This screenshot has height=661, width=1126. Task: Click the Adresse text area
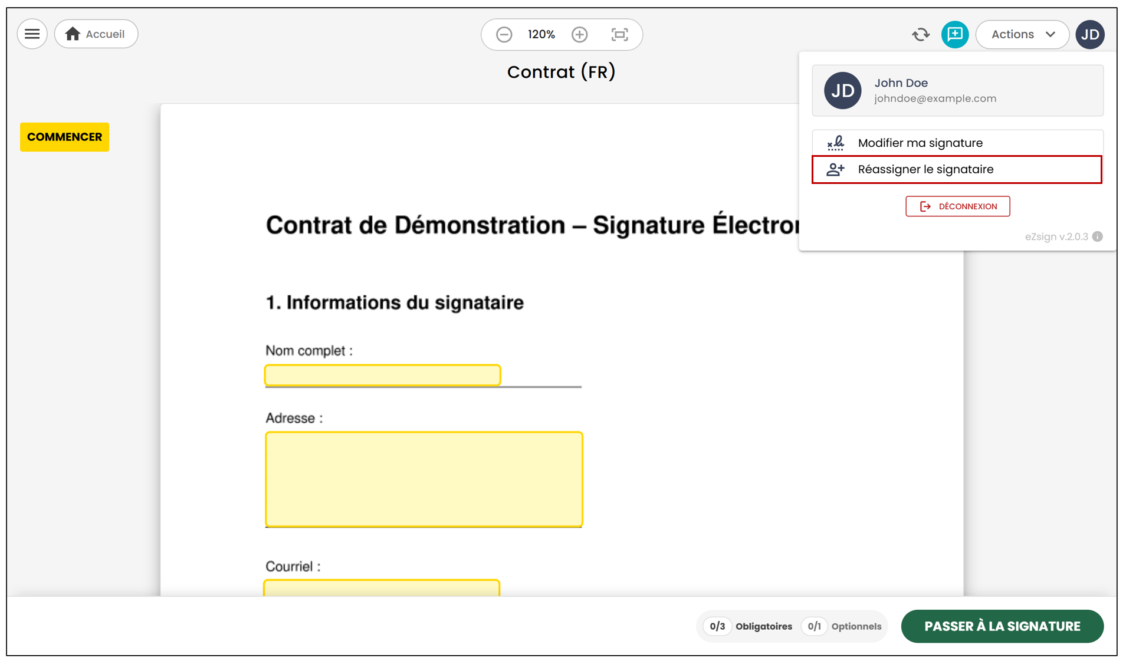(x=424, y=479)
